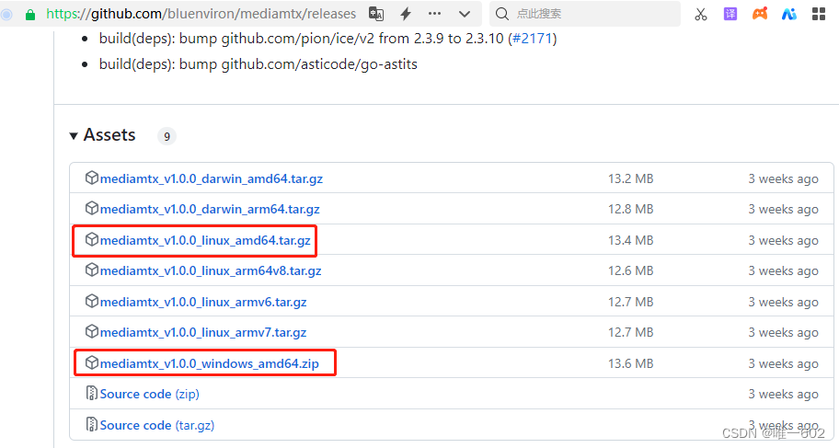Viewport: 839px width, 448px height.
Task: Click the purple translation extension icon
Action: coord(730,14)
